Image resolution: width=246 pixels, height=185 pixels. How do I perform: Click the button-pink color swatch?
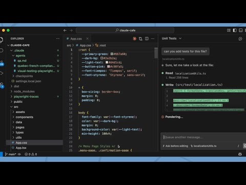(108, 66)
